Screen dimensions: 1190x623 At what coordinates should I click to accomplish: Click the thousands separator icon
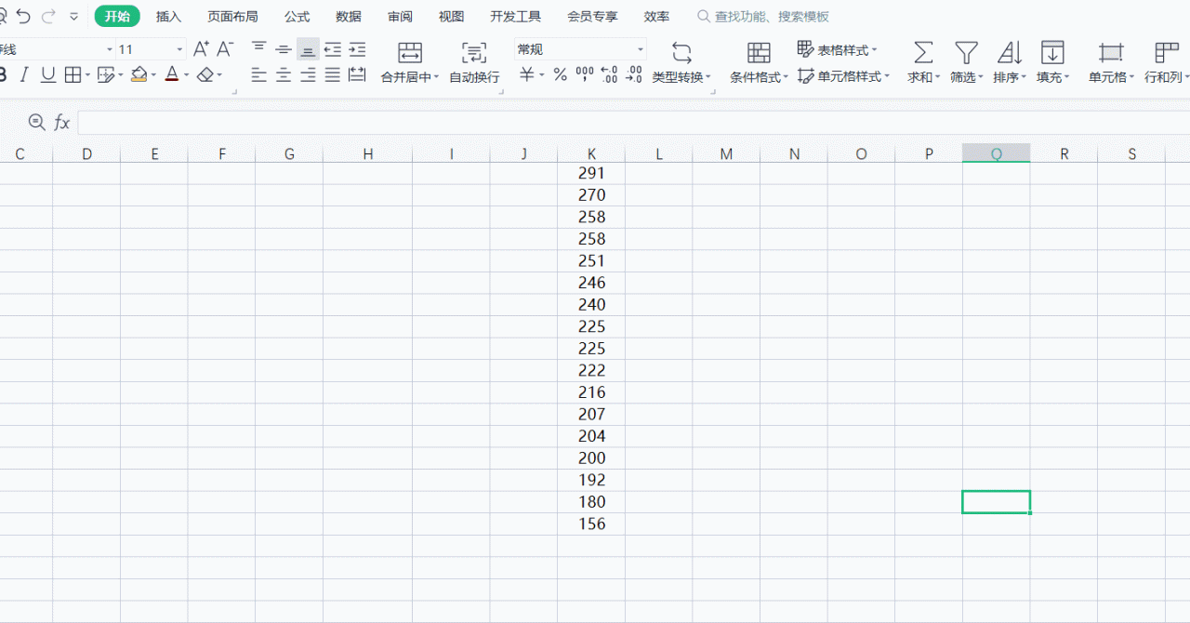click(x=585, y=75)
